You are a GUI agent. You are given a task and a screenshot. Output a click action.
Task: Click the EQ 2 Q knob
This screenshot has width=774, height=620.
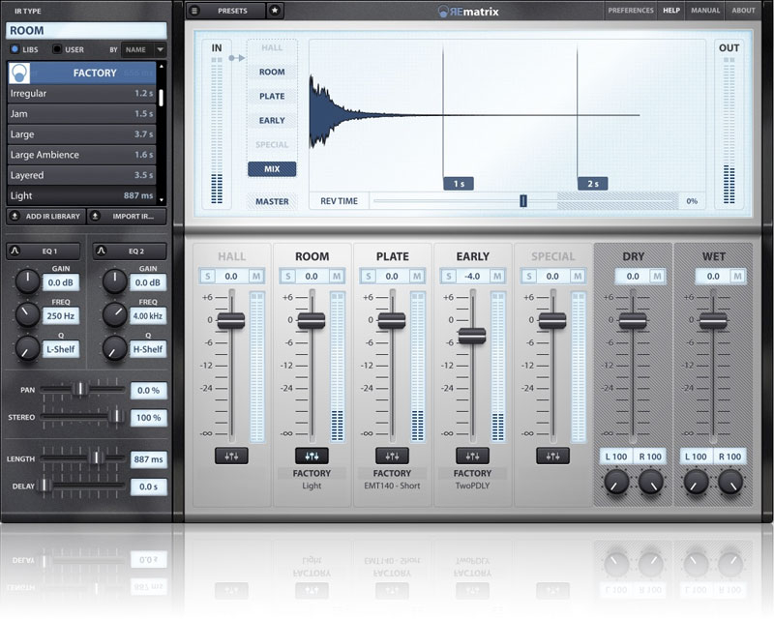coord(114,348)
